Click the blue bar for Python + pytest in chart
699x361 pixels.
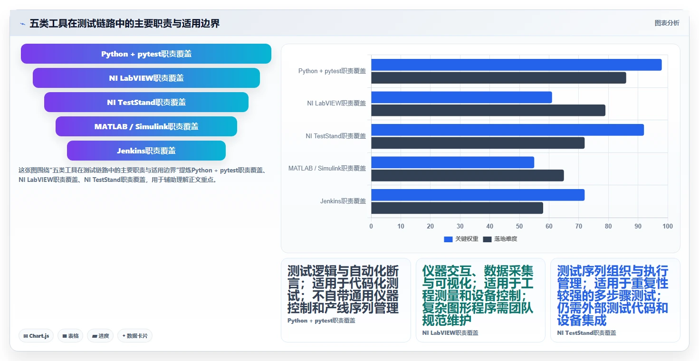(x=516, y=65)
